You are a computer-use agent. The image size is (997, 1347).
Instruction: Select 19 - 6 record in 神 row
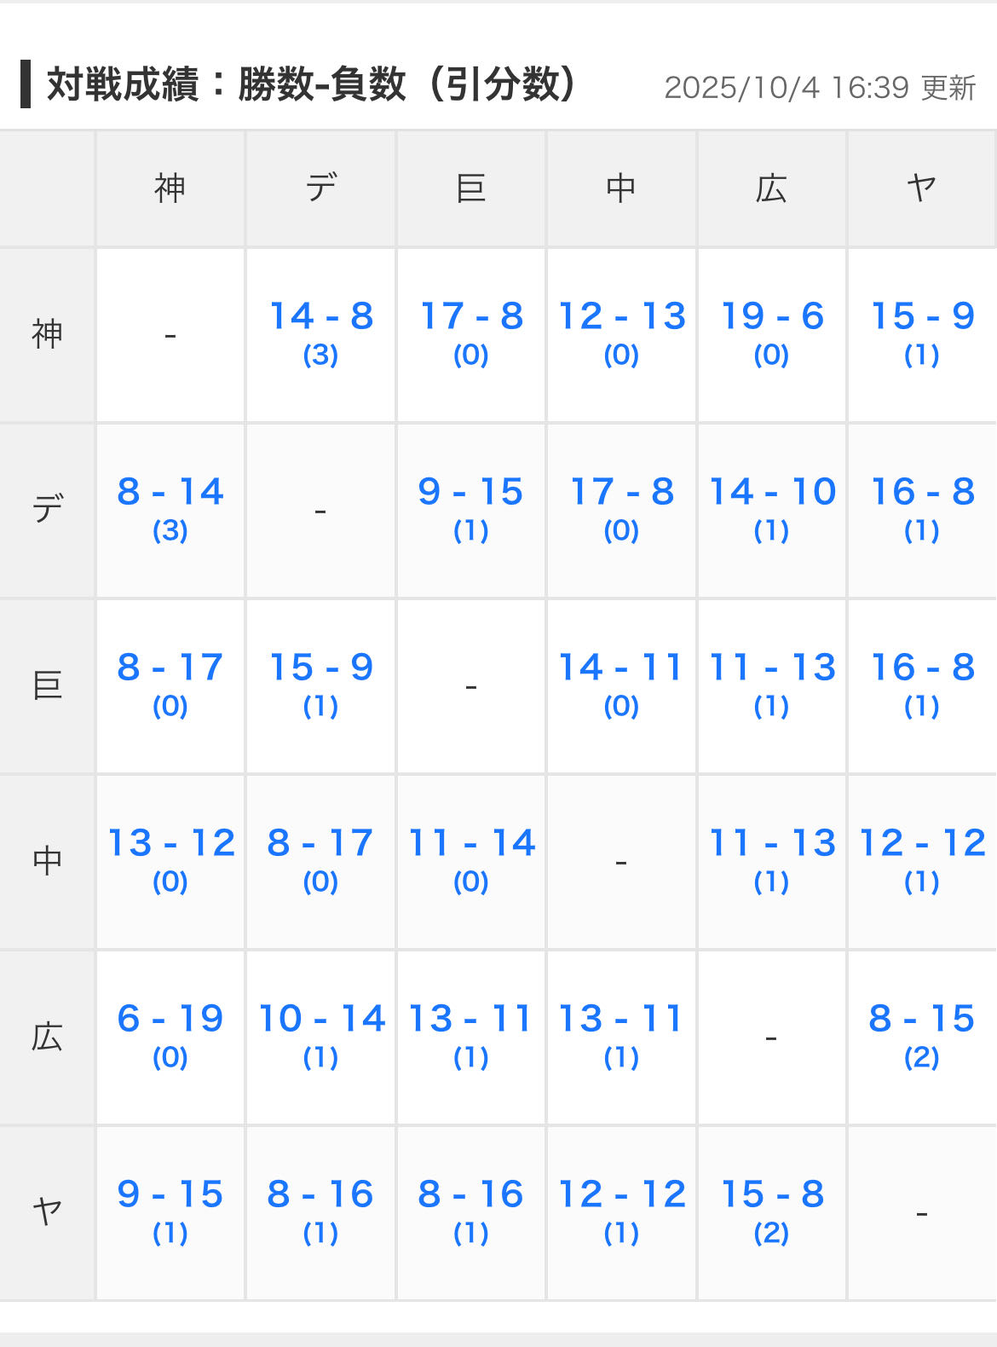[x=772, y=317]
